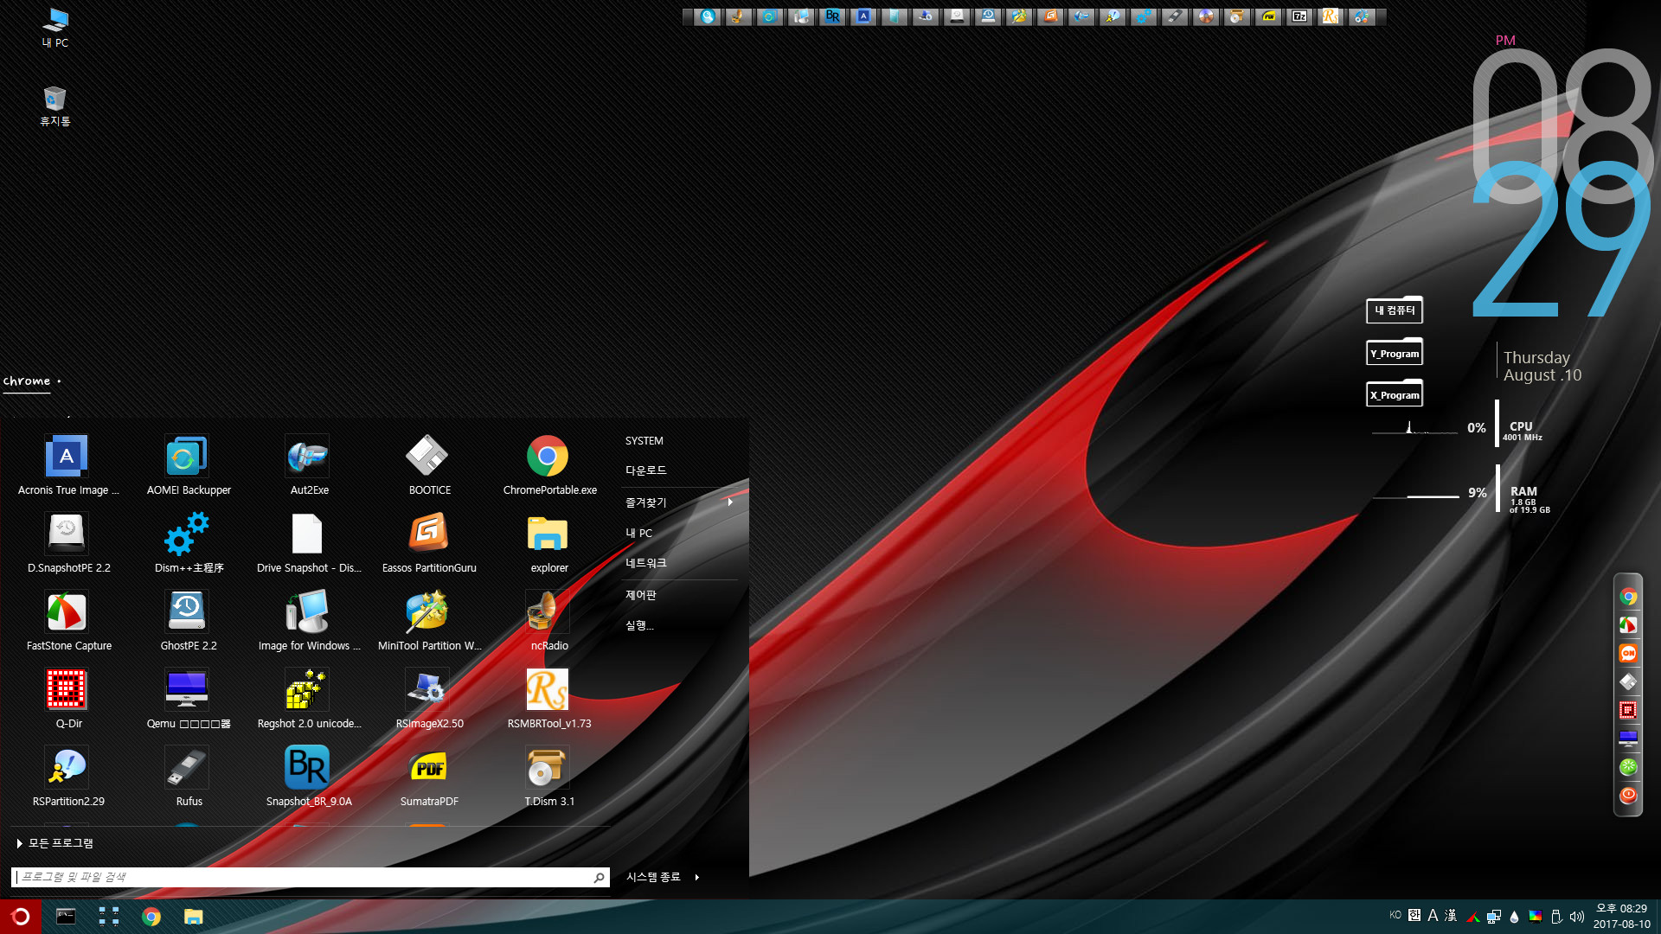Click taskbar clock showing 오후 08:29
1661x934 pixels.
coord(1621,917)
